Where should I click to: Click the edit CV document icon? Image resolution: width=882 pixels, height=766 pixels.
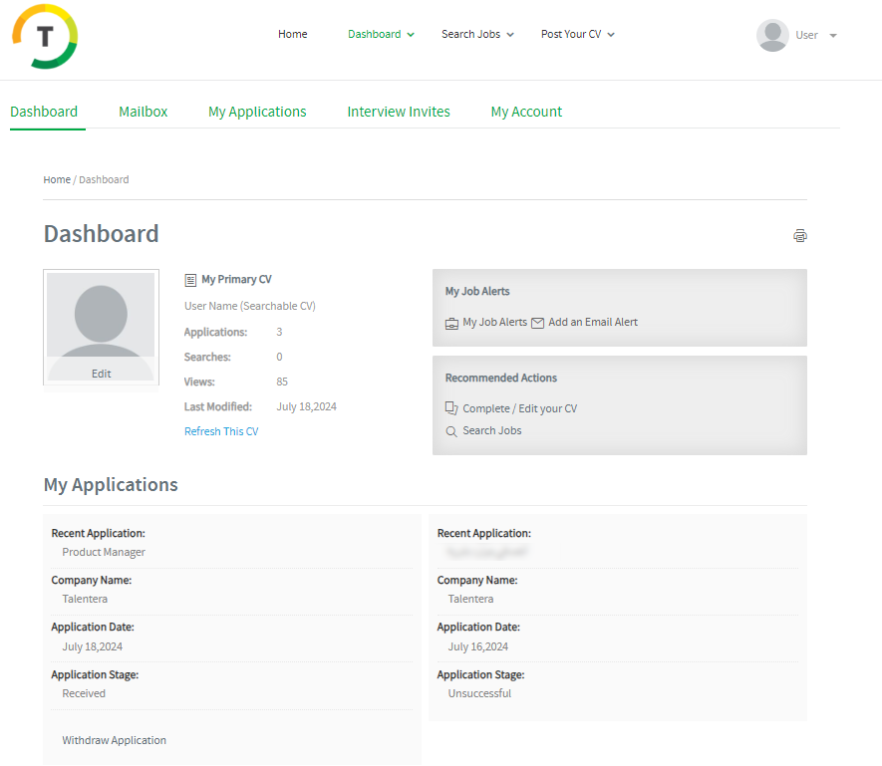point(451,408)
